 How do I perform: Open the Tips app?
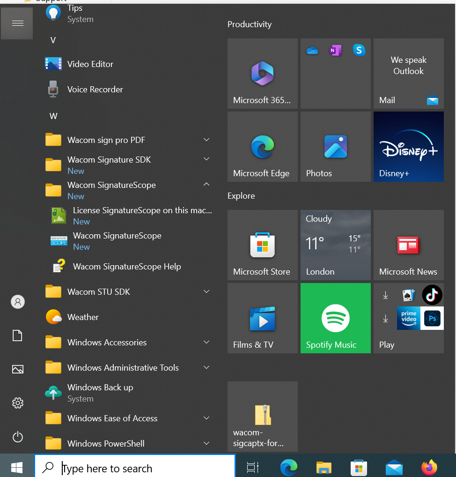point(127,14)
